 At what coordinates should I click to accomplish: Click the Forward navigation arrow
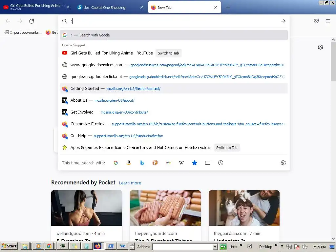20,21
